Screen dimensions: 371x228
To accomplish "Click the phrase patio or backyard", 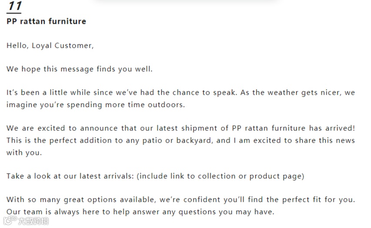I will click(x=177, y=141).
